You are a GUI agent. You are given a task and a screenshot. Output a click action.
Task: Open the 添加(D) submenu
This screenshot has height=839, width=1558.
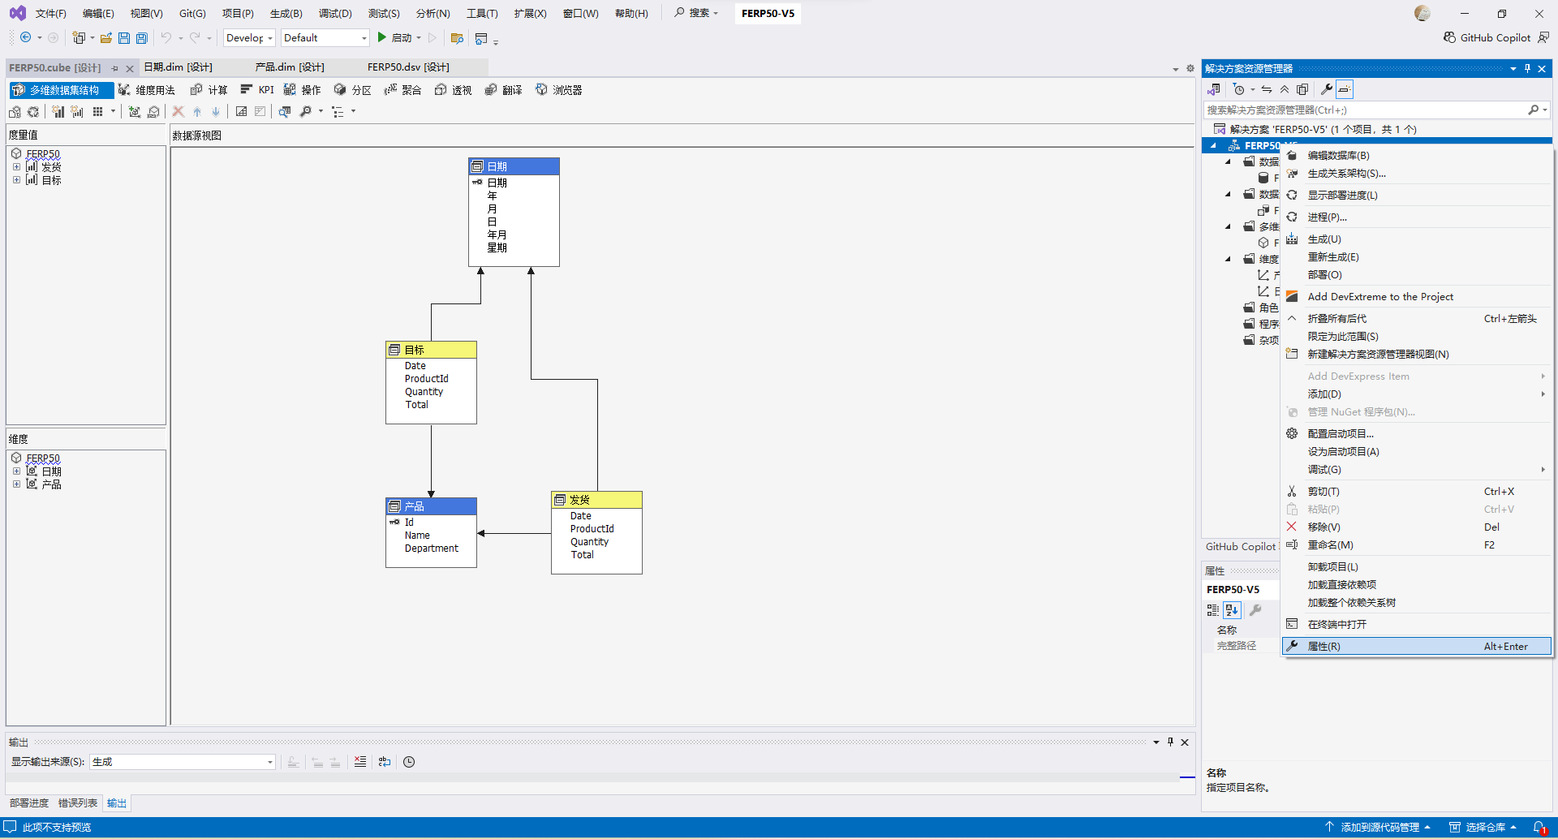(1416, 394)
